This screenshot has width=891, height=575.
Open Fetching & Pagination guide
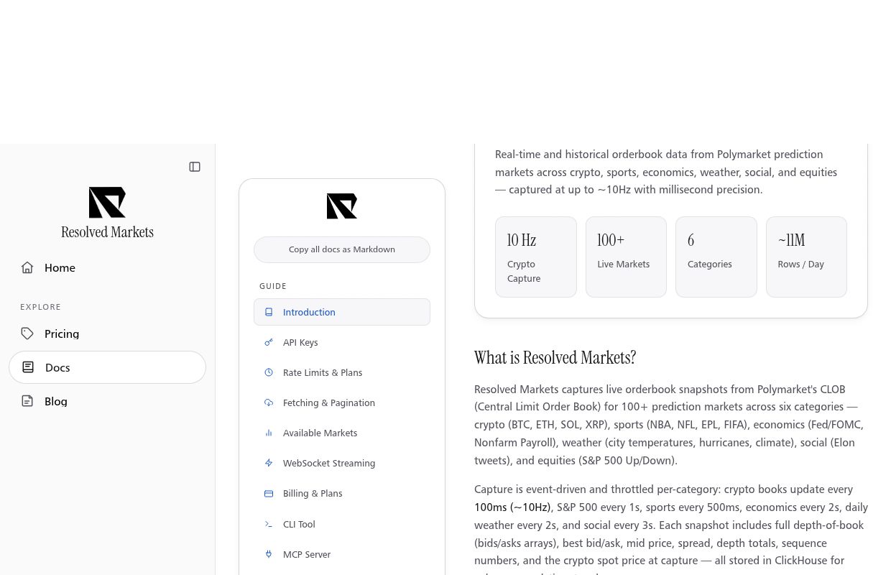(x=342, y=402)
